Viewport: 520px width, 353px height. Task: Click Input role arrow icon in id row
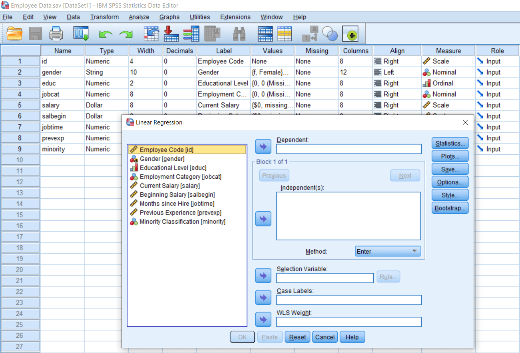pos(480,61)
